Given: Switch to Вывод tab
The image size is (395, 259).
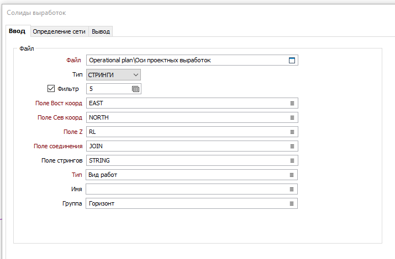Looking at the screenshot, I should tap(101, 31).
